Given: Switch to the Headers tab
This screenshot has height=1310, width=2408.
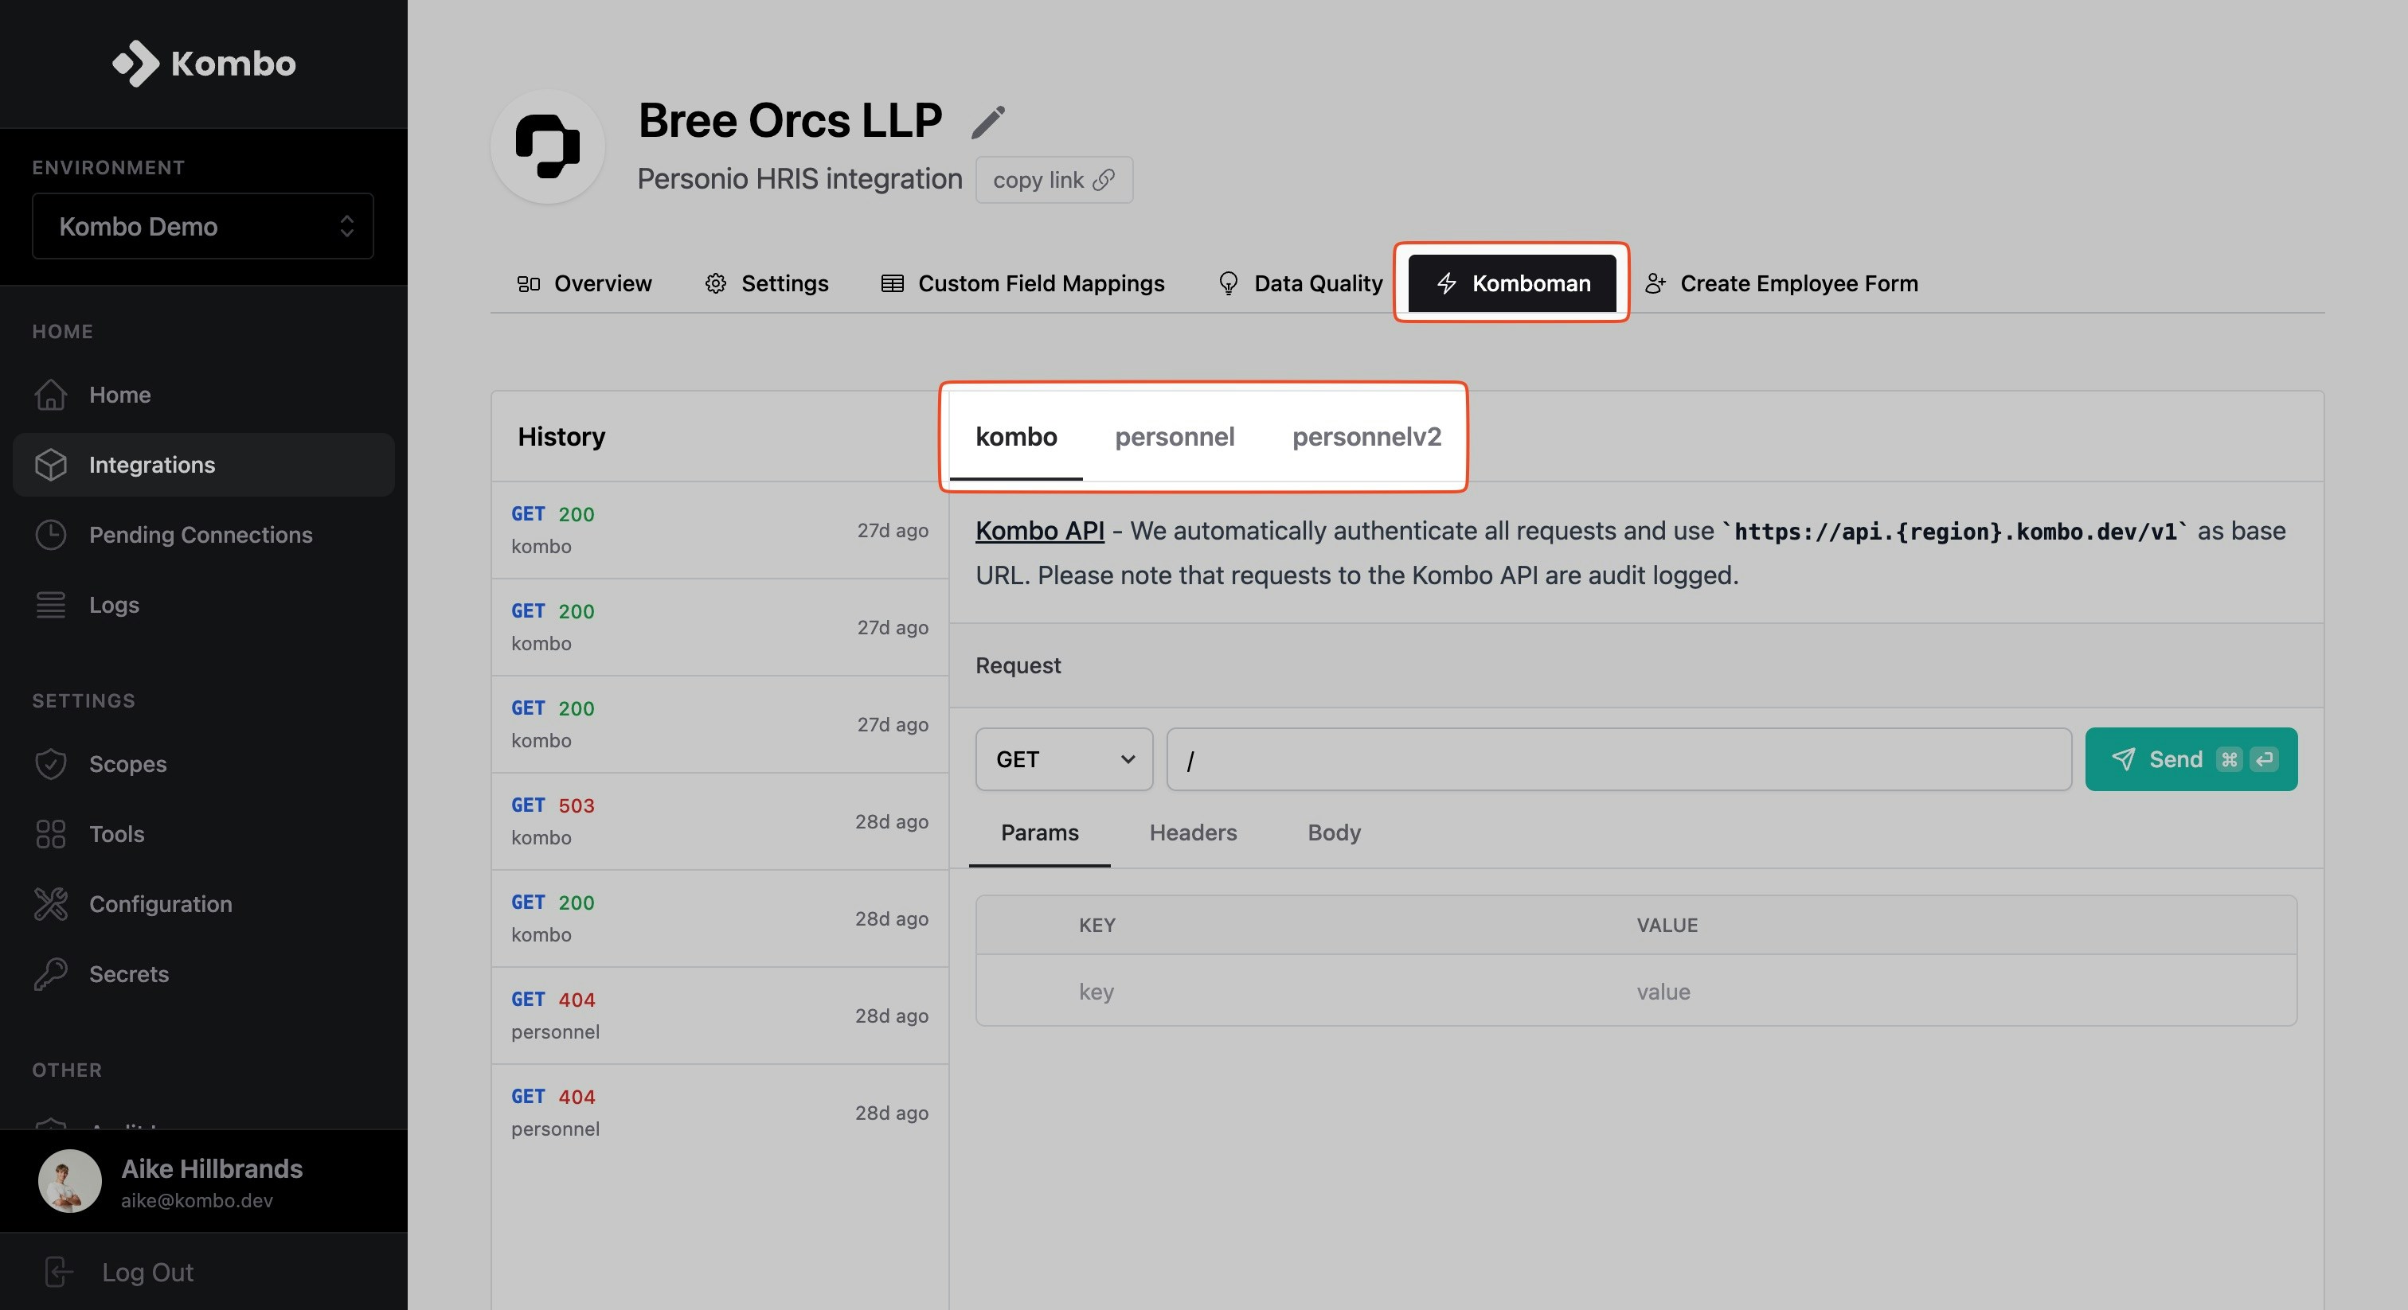Looking at the screenshot, I should pos(1193,833).
